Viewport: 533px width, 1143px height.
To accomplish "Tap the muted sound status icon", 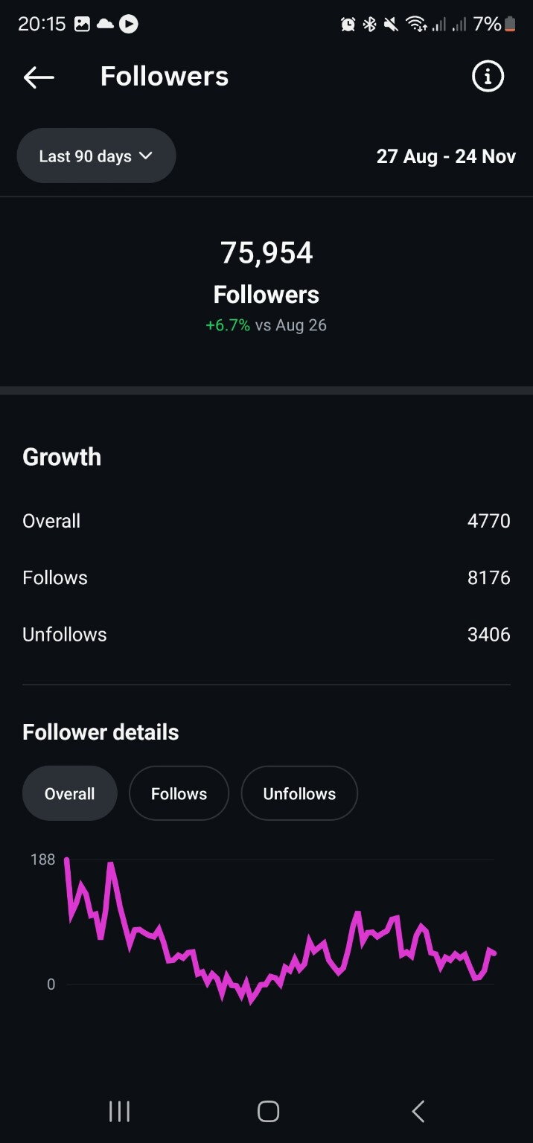I will tap(391, 25).
